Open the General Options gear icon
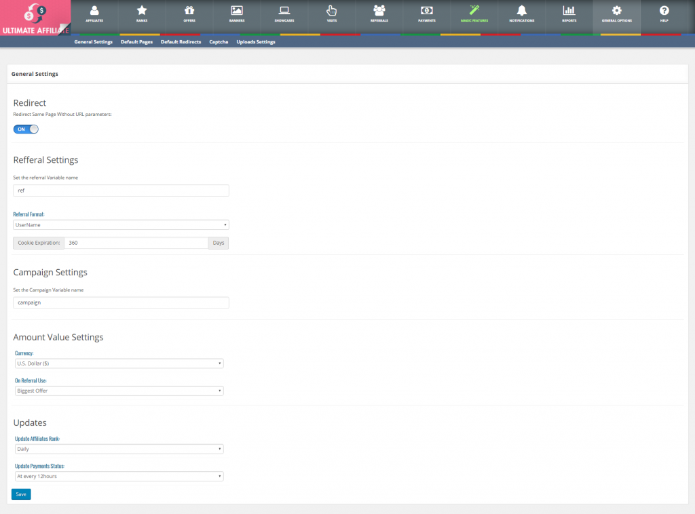695x514 pixels. point(616,10)
